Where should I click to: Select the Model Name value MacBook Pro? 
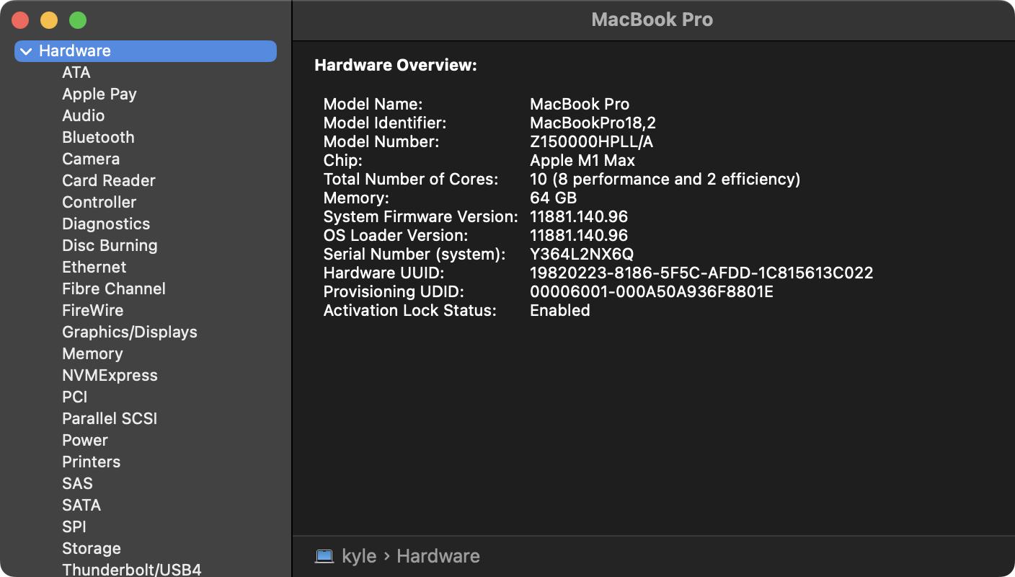[580, 104]
